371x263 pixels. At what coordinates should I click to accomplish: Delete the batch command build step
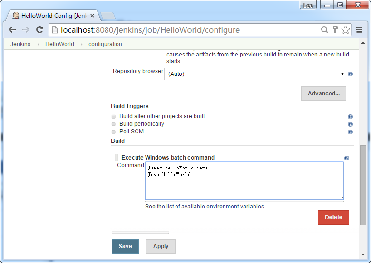(333, 217)
